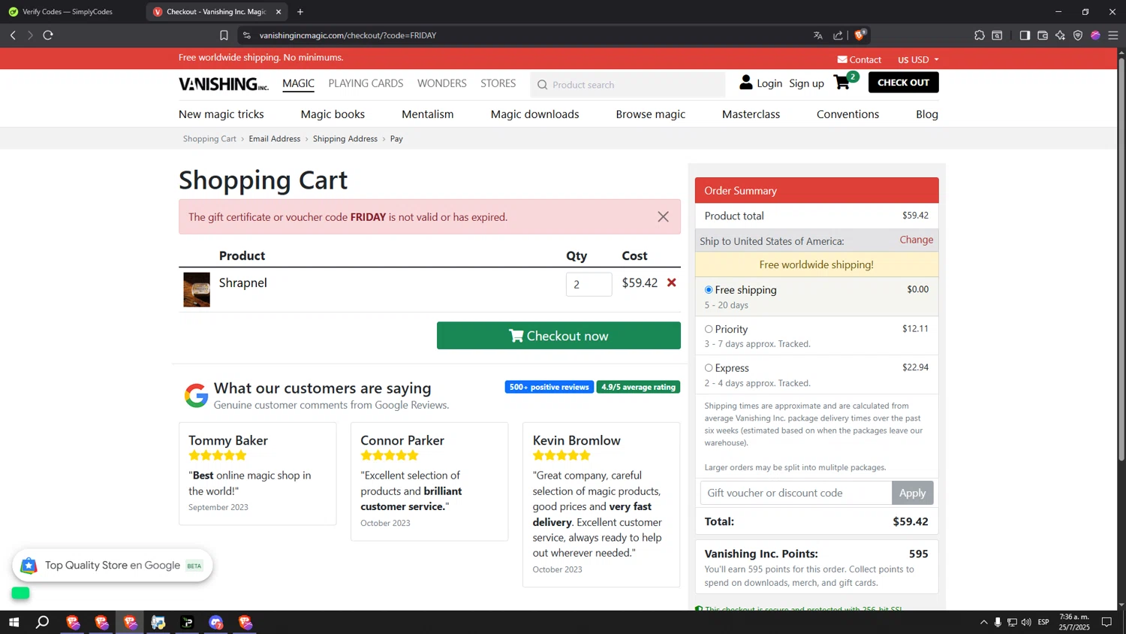The height and width of the screenshot is (634, 1126).
Task: Open Magic downloads category
Action: [535, 114]
